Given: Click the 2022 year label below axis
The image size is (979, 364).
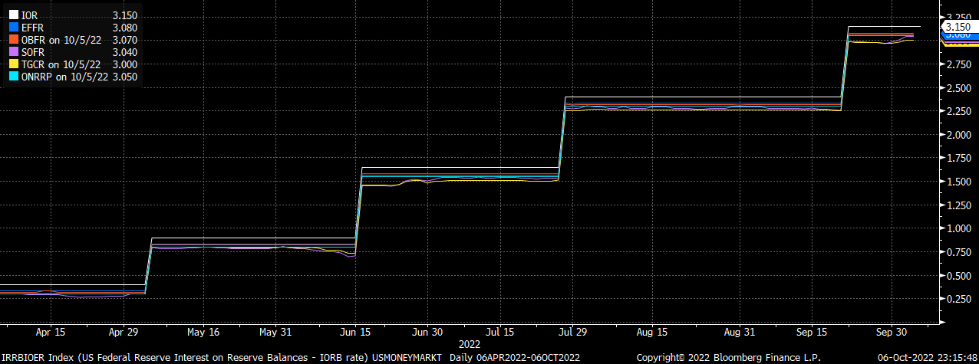Looking at the screenshot, I should pos(470,345).
